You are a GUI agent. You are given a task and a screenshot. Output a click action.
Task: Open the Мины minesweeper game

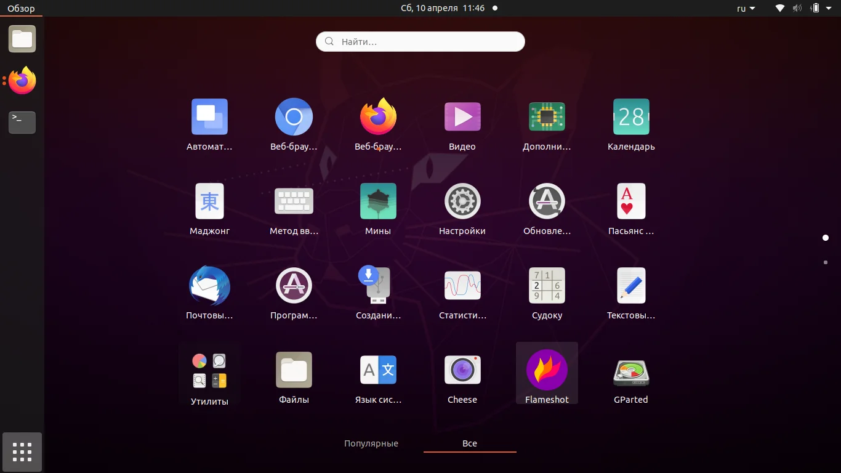378,201
